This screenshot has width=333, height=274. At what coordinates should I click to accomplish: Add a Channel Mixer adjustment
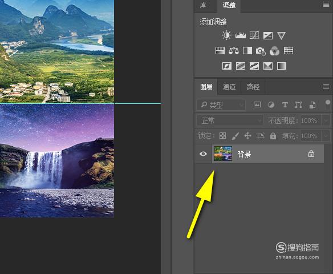[274, 51]
